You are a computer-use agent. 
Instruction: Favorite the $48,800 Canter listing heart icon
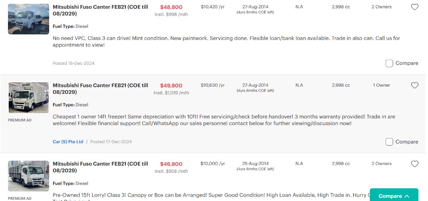click(415, 7)
